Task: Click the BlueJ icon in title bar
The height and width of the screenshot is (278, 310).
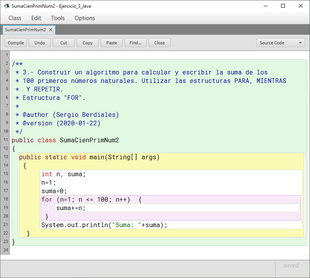Action: [6, 6]
